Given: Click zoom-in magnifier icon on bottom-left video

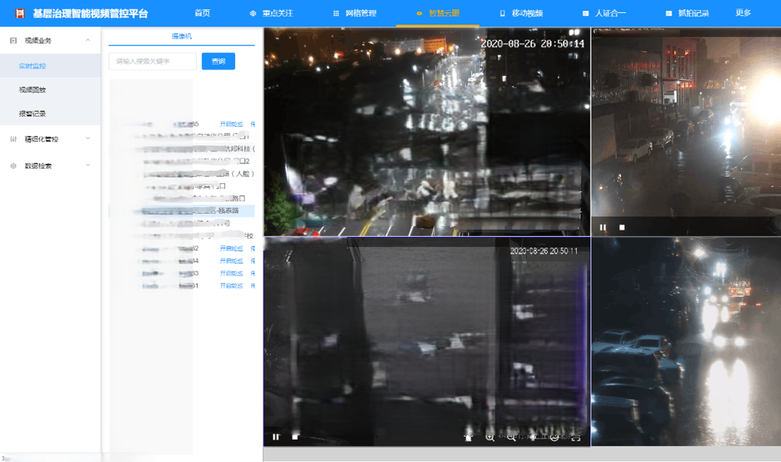Looking at the screenshot, I should [x=490, y=437].
